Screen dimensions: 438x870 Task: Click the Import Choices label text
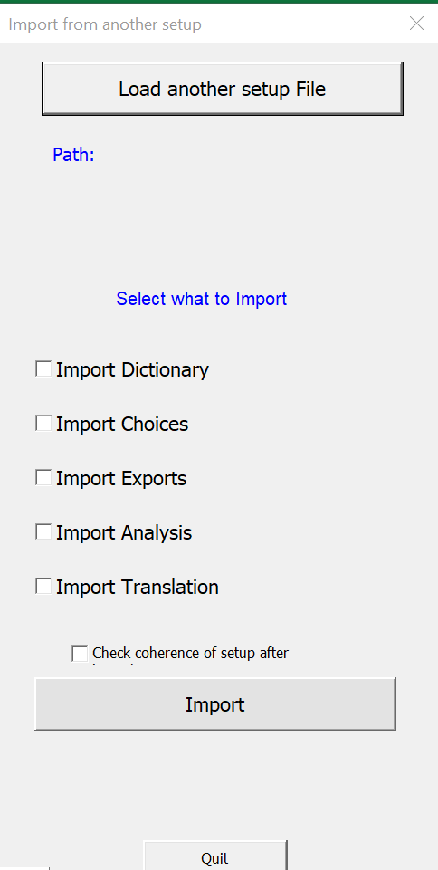122,424
